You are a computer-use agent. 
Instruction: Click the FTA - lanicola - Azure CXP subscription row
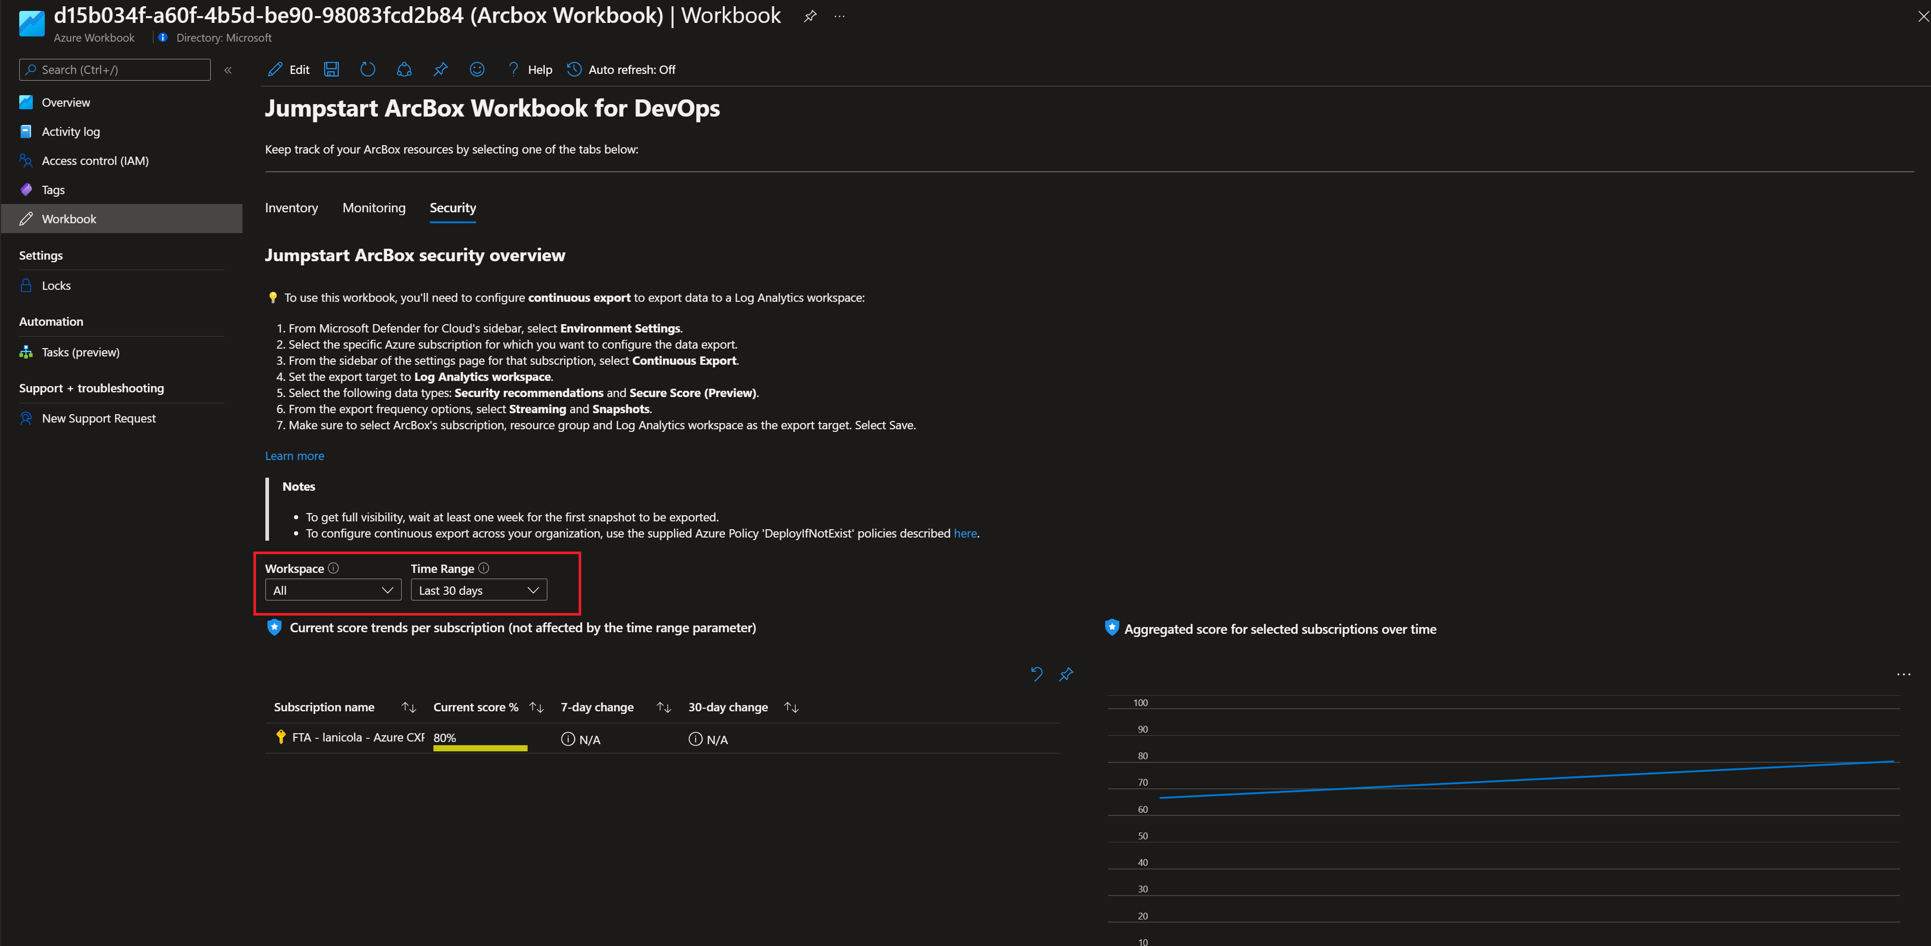(x=662, y=738)
